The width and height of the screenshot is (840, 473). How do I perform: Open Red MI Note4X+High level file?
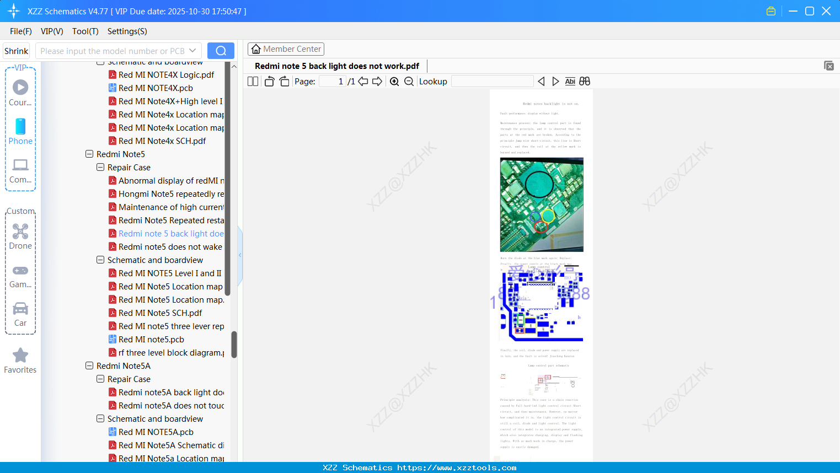pyautogui.click(x=165, y=101)
